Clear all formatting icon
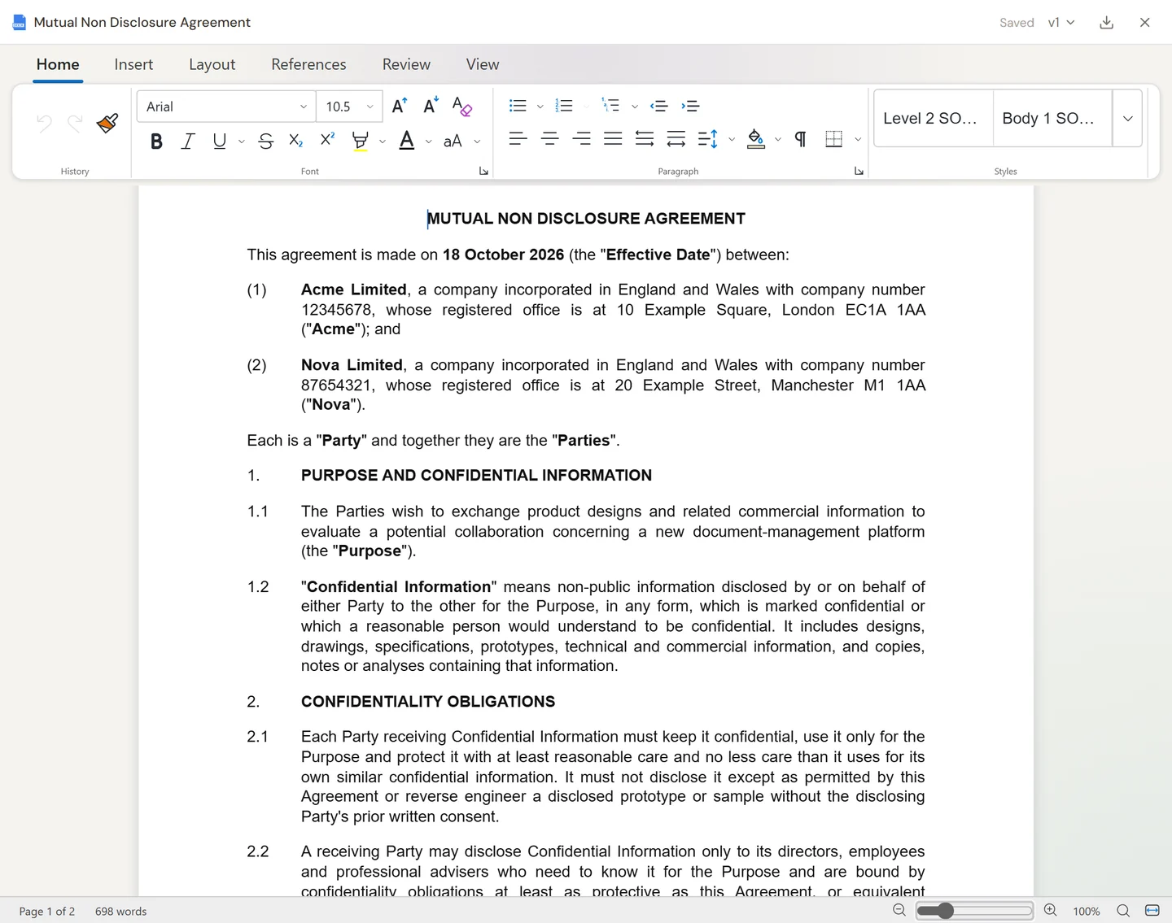Viewport: 1172px width, 923px height. tap(461, 106)
